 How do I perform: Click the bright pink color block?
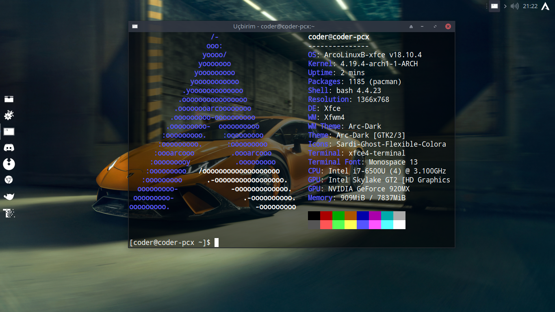375,225
